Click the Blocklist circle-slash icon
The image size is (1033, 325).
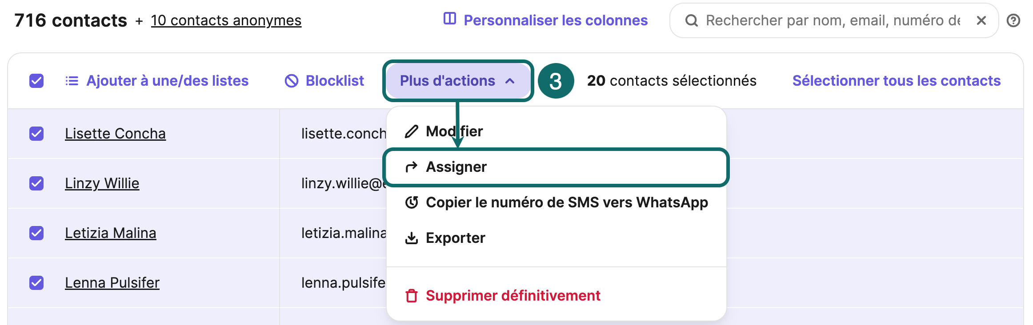(291, 80)
